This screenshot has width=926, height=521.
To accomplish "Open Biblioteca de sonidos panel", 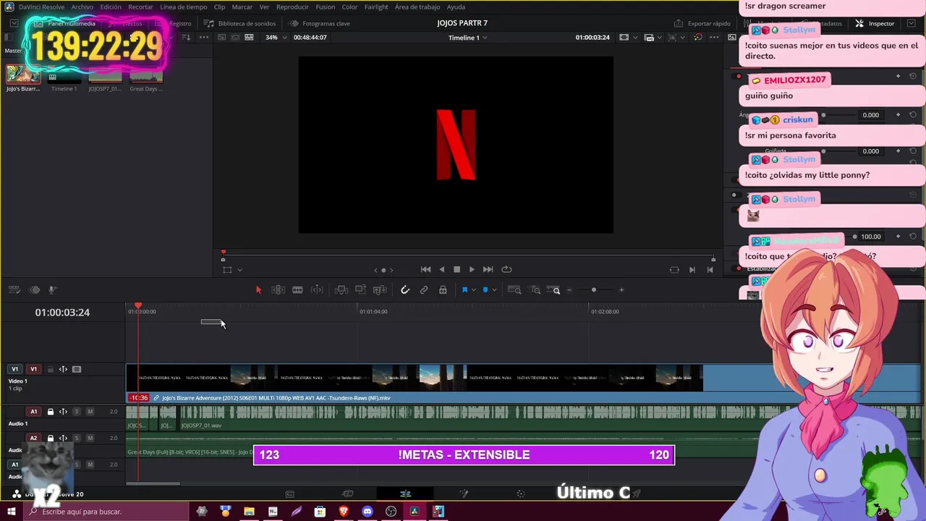I will click(240, 23).
